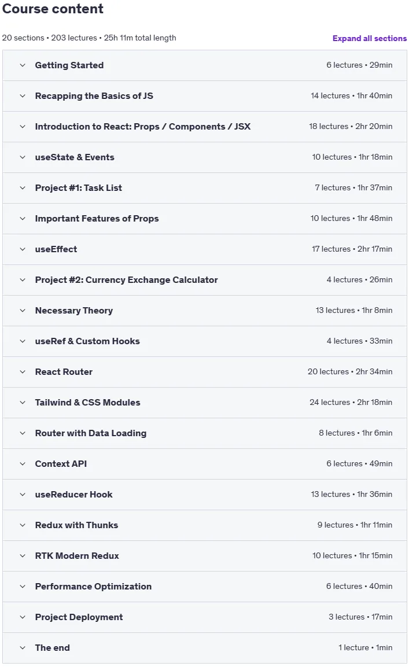Click Tailwind & CSS Modules section title

pyautogui.click(x=87, y=403)
